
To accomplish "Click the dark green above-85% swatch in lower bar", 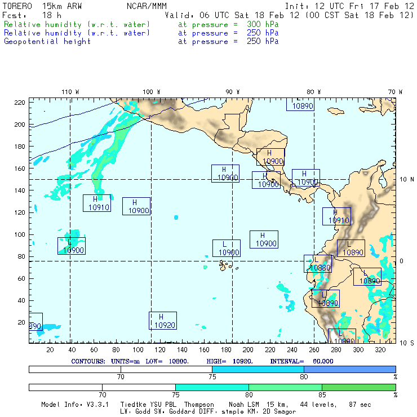I will click(x=359, y=387).
